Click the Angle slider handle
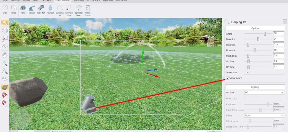288x132 pixels. [265, 34]
